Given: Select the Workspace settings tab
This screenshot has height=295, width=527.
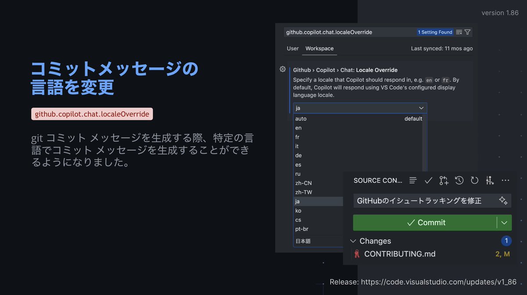Looking at the screenshot, I should tap(320, 48).
